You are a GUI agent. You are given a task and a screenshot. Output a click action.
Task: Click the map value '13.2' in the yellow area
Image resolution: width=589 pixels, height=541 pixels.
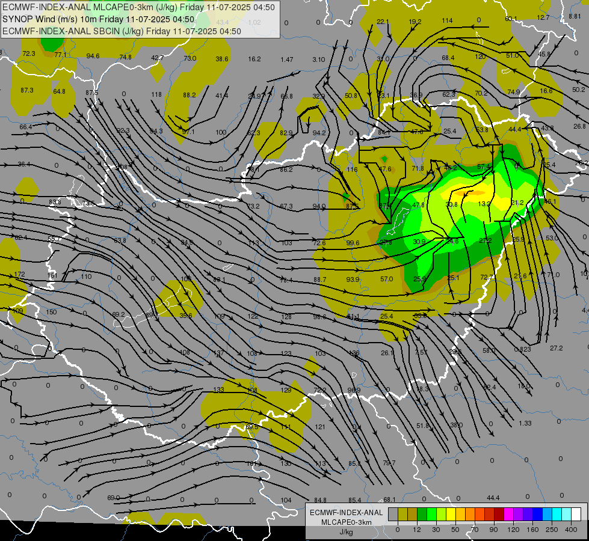pyautogui.click(x=484, y=204)
